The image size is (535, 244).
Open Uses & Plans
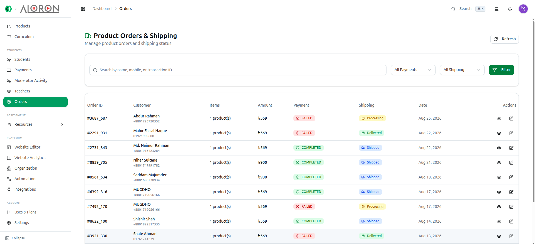pos(35,212)
